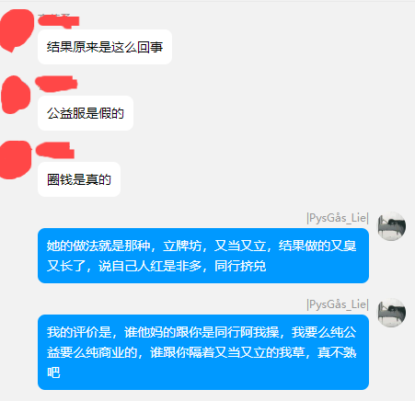Screen dimensions: 415x401
Task: Click the final character 吧 in last message
Action: tap(53, 372)
